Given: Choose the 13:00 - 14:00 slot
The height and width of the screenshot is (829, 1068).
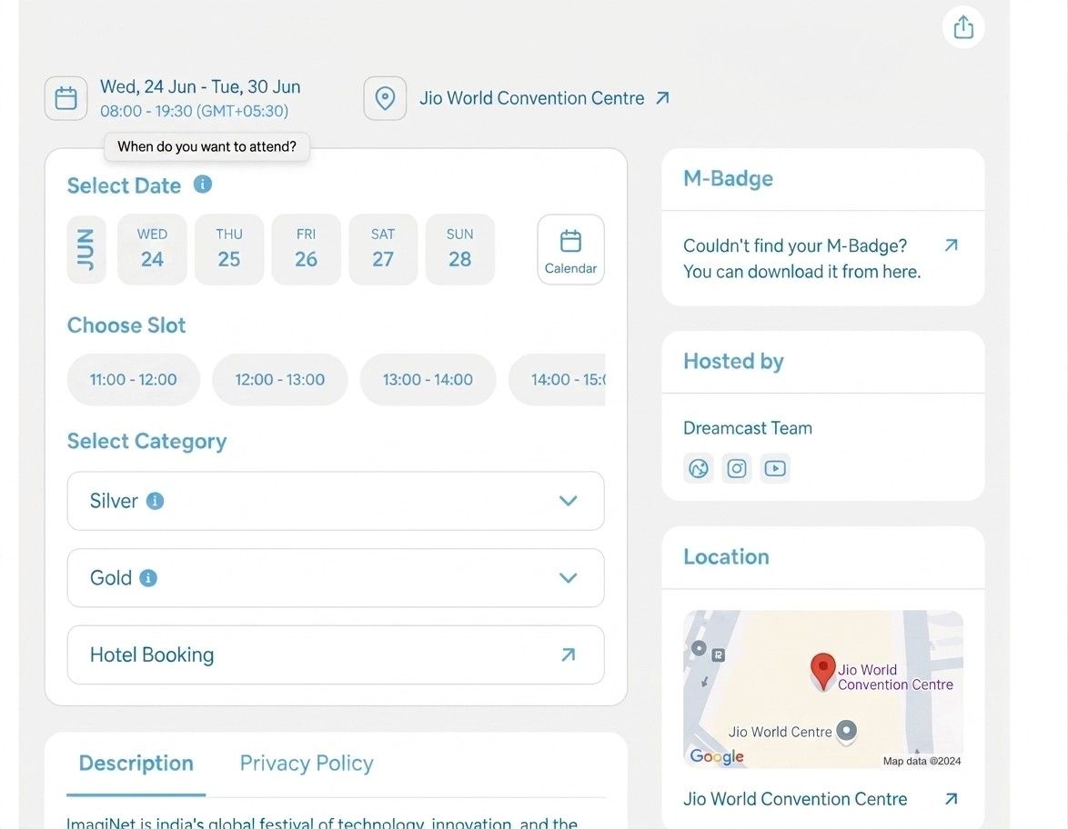Looking at the screenshot, I should click(x=428, y=380).
